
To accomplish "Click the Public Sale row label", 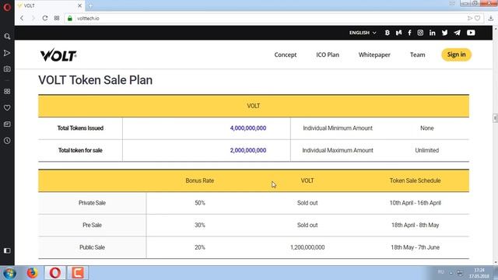I will pyautogui.click(x=92, y=247).
